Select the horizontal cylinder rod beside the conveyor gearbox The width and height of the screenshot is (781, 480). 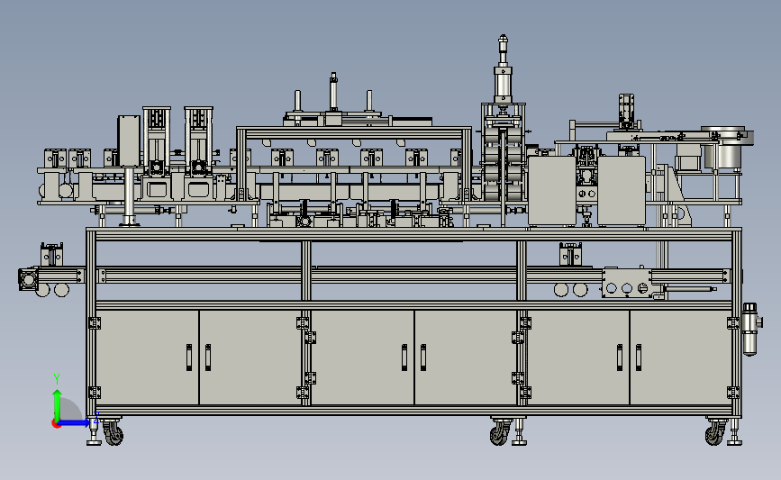(x=690, y=289)
